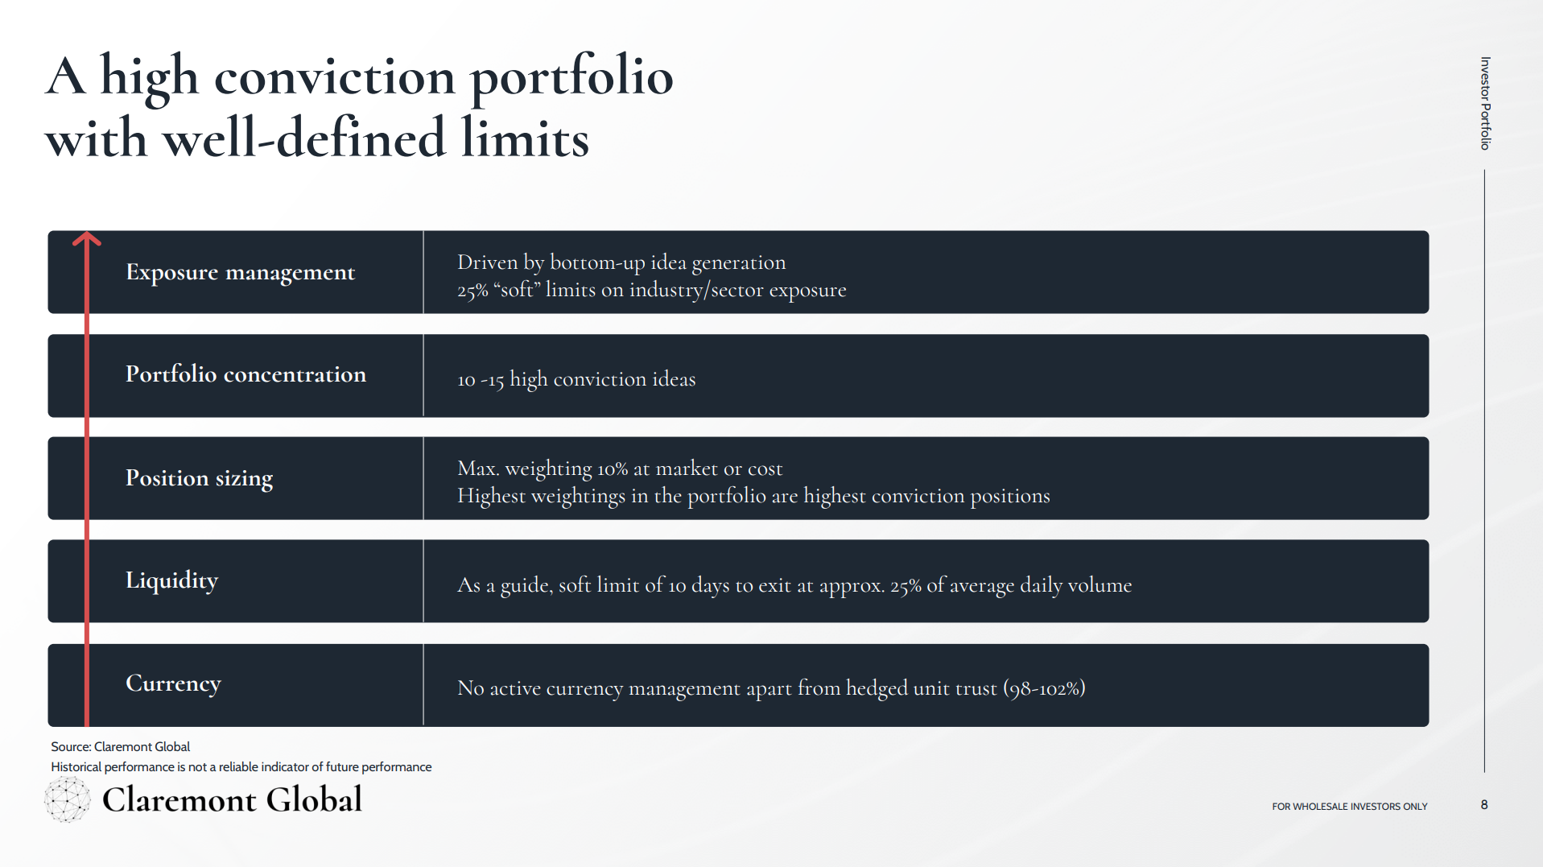The image size is (1543, 867).
Task: Select the Exposure management row label
Action: [240, 272]
